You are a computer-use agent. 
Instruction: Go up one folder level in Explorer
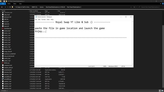[x=10, y=7]
